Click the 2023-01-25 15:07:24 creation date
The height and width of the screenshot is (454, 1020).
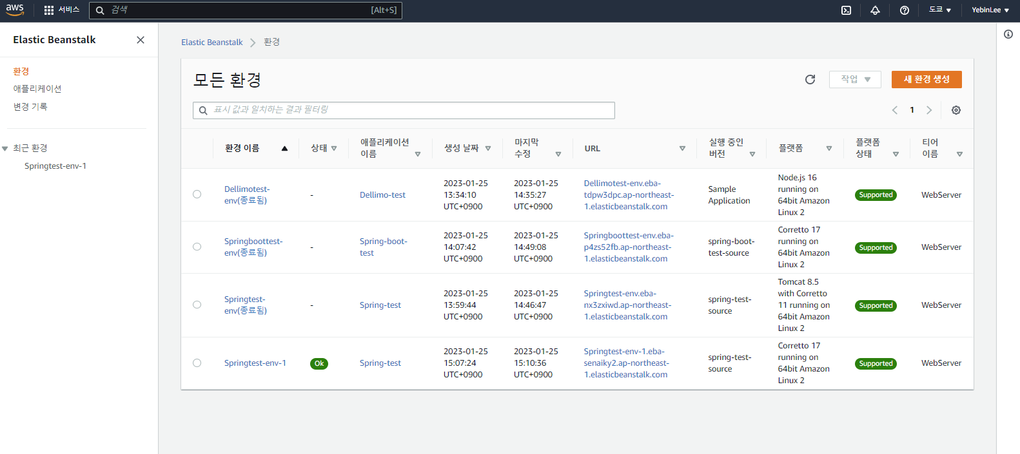[x=466, y=363]
